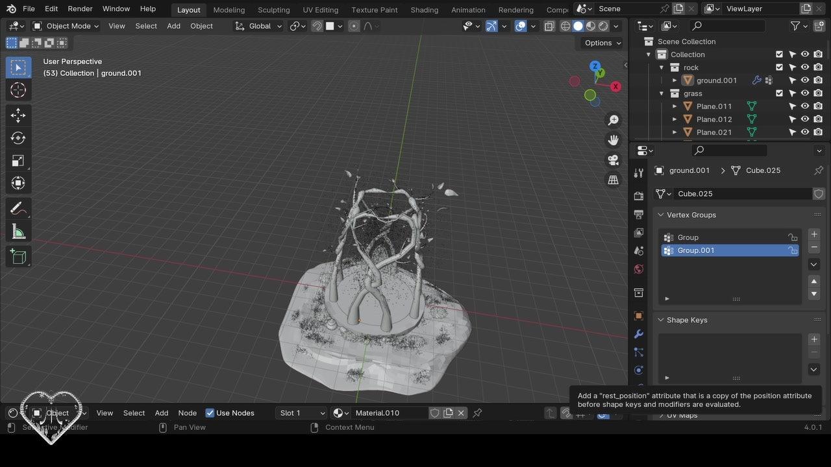Image resolution: width=831 pixels, height=467 pixels.
Task: Switch to the Shading workspace tab
Action: click(424, 10)
